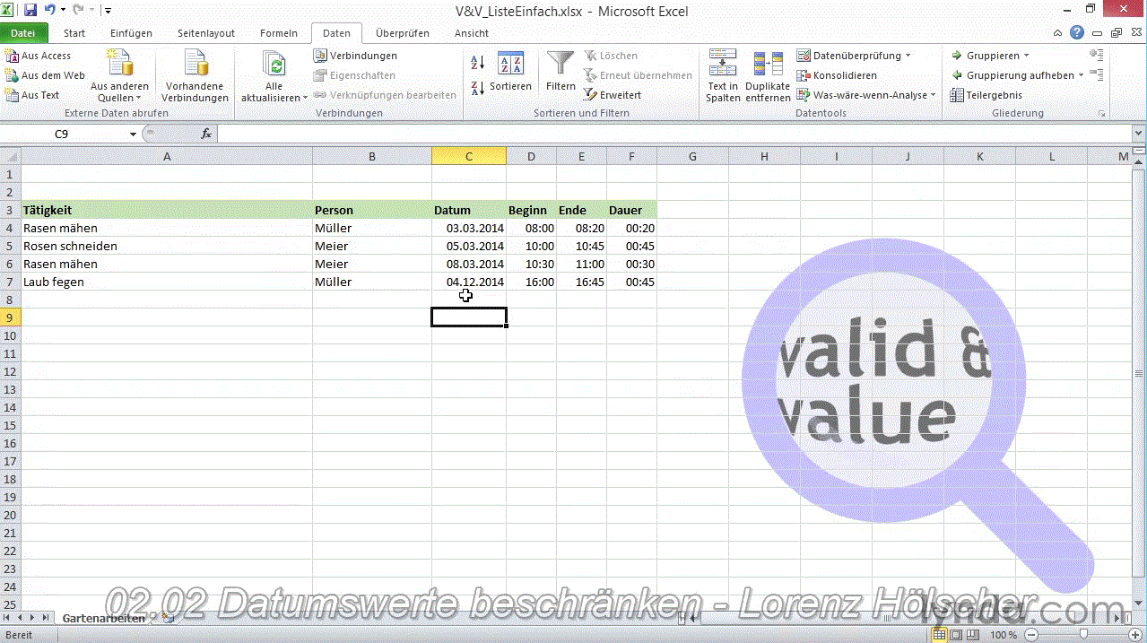The image size is (1147, 643).
Task: Click the Dauer header cell
Action: tap(631, 210)
